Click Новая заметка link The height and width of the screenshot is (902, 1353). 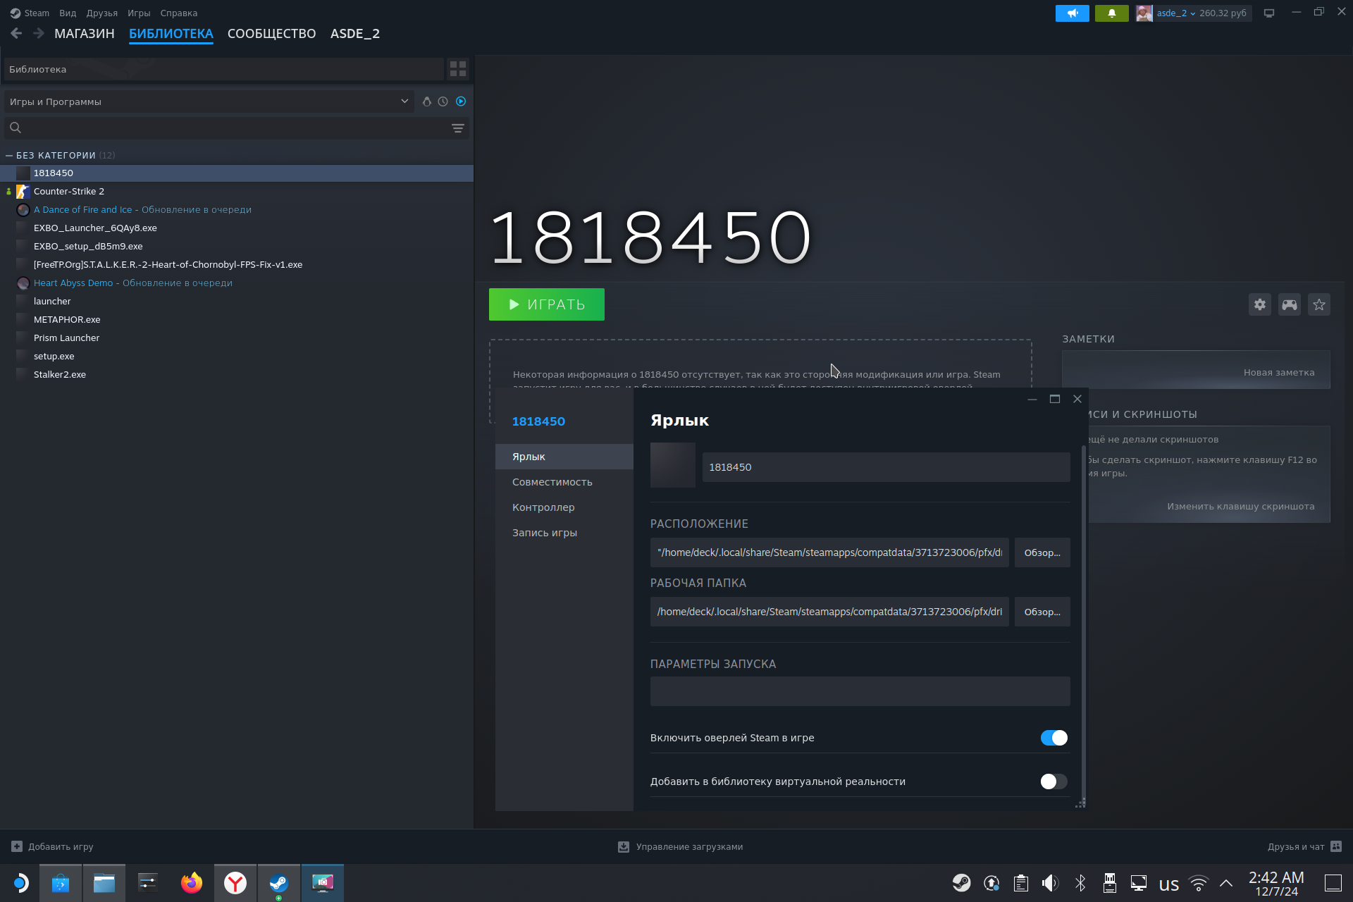point(1279,373)
